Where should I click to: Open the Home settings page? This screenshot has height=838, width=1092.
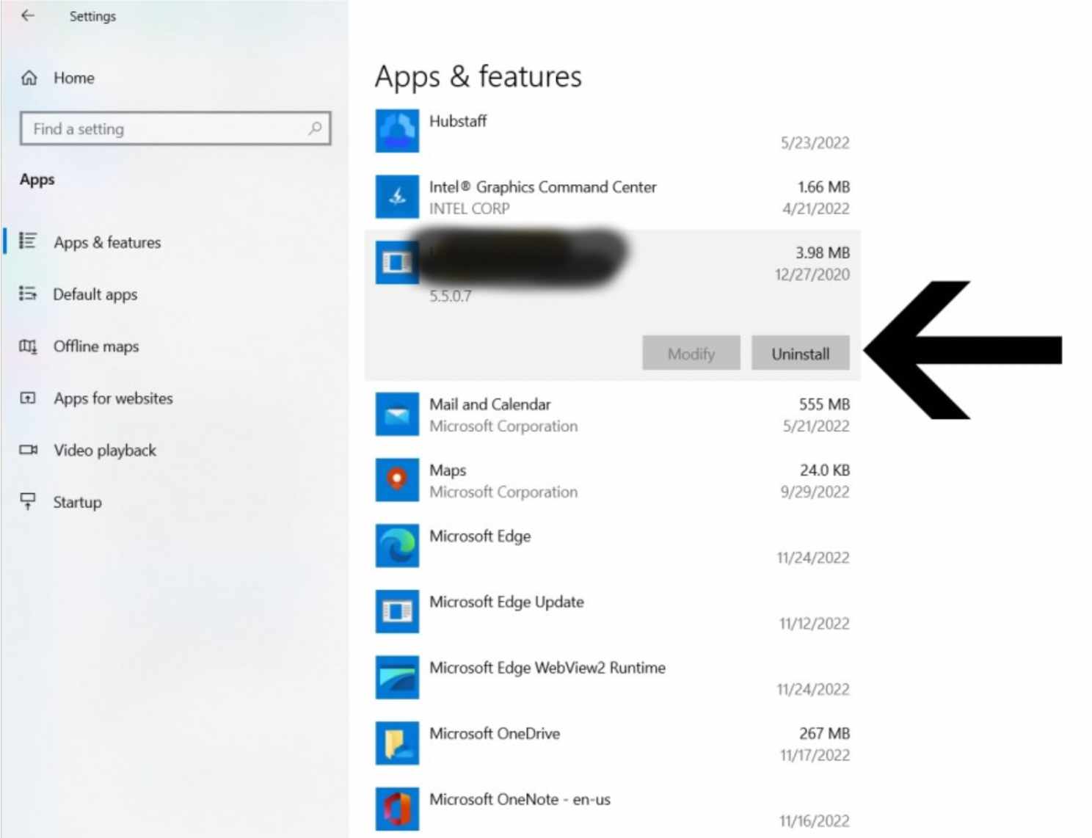tap(73, 78)
